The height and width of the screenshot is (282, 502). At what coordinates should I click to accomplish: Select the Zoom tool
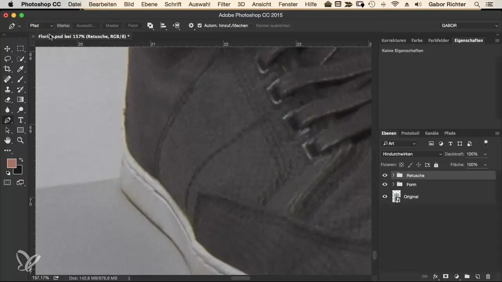pyautogui.click(x=21, y=140)
